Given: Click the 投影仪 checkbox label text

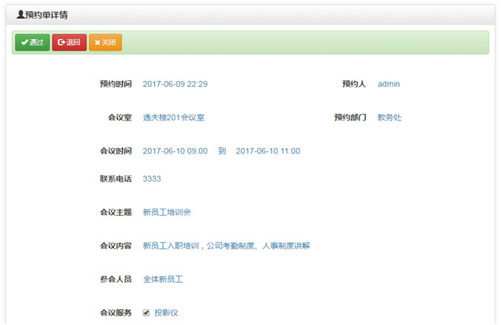Looking at the screenshot, I should 166,312.
